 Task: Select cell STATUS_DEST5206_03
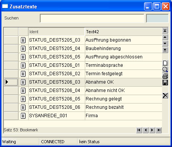click(57, 82)
